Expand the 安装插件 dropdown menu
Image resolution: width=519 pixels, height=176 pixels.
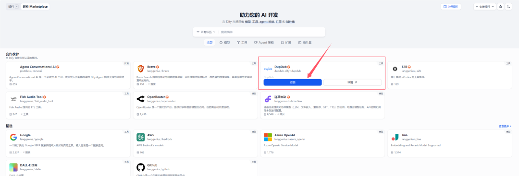point(485,7)
